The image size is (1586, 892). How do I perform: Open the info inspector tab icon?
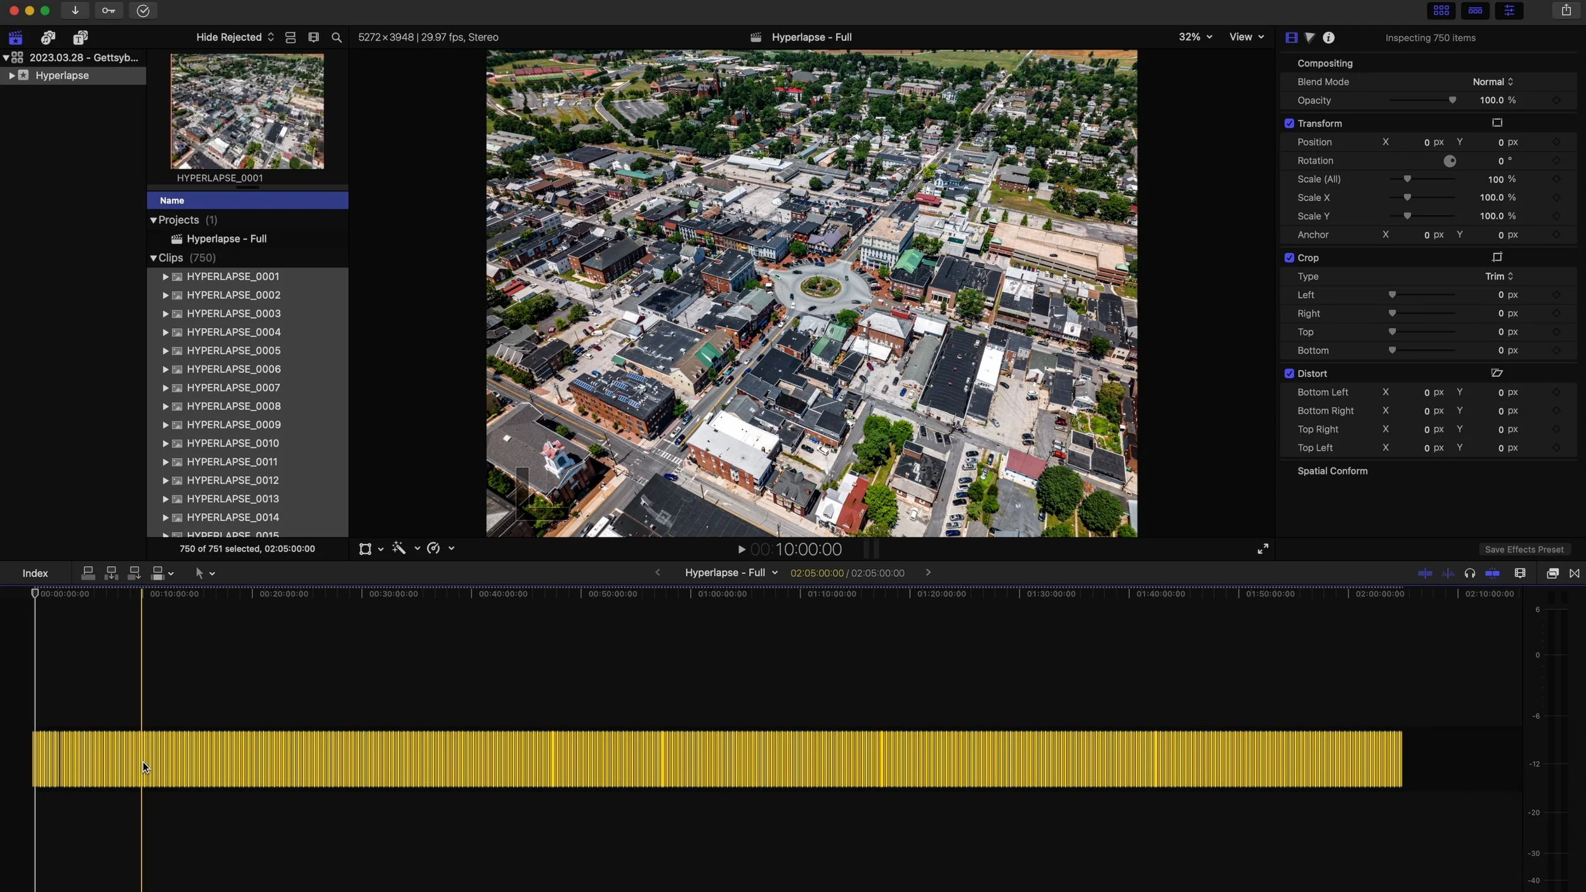click(1328, 37)
